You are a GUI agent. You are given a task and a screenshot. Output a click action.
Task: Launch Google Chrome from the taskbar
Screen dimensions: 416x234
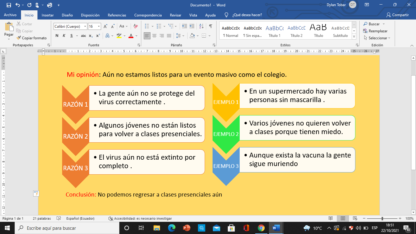pos(261,228)
